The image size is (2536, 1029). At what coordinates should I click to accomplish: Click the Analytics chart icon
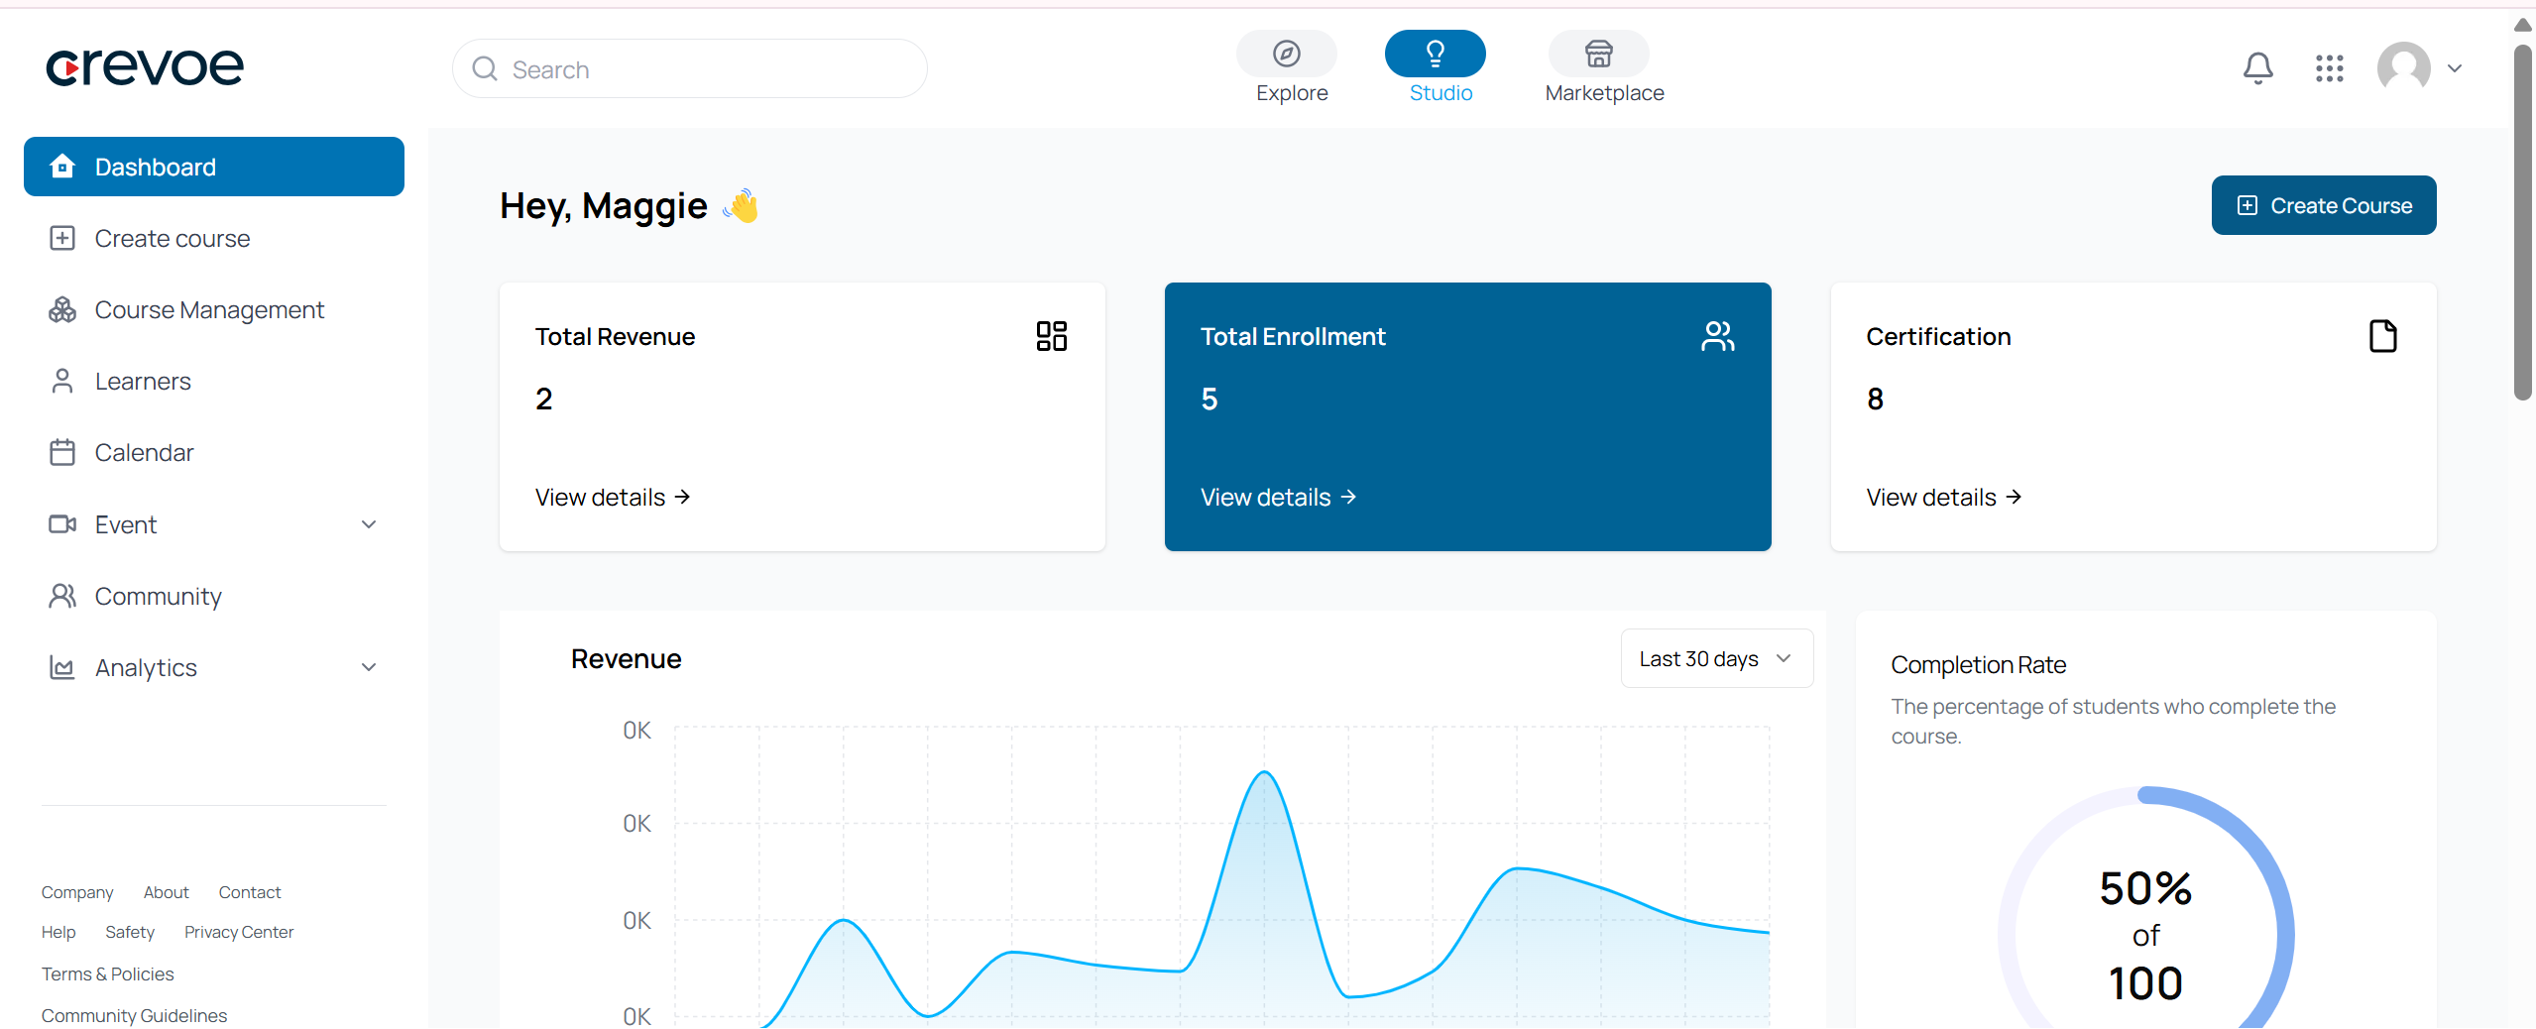pyautogui.click(x=62, y=666)
